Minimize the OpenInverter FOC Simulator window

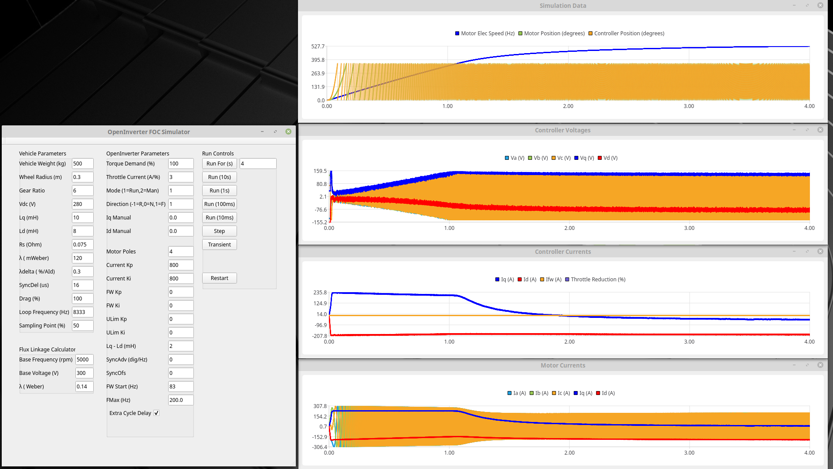tap(262, 132)
